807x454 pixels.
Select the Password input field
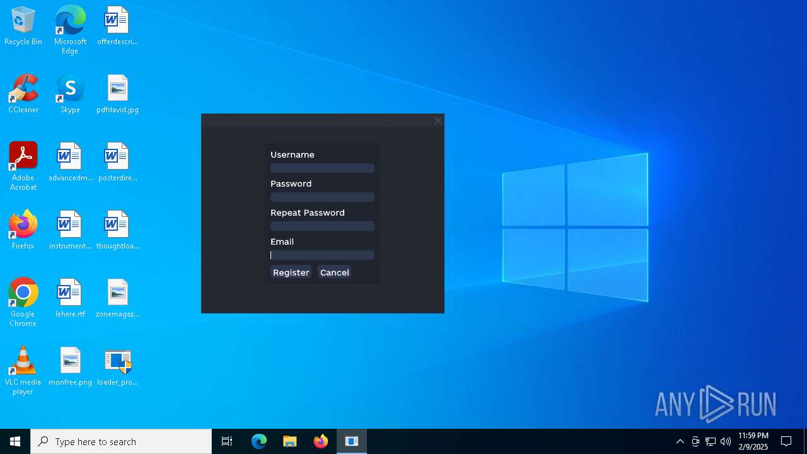(322, 197)
